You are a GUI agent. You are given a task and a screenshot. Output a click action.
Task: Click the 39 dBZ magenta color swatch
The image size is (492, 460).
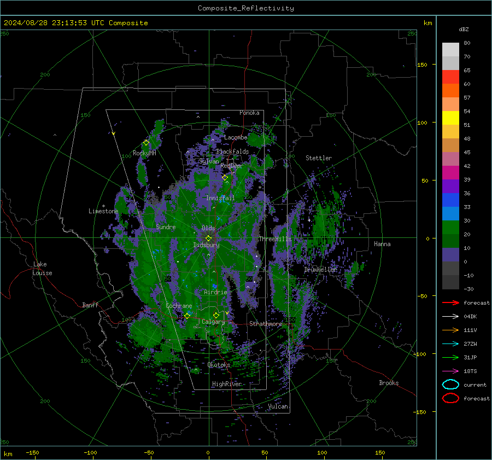(x=450, y=173)
